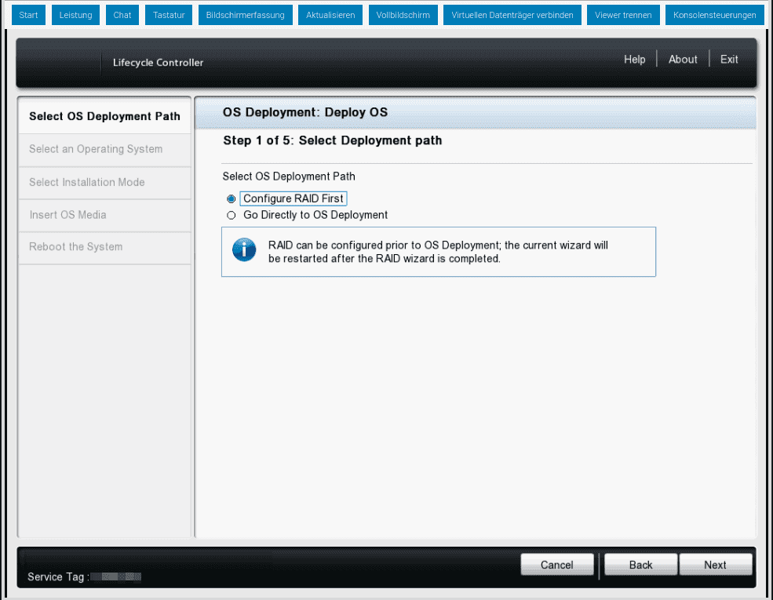Click Viewer trennen to disconnect
The height and width of the screenshot is (600, 773).
pyautogui.click(x=623, y=15)
